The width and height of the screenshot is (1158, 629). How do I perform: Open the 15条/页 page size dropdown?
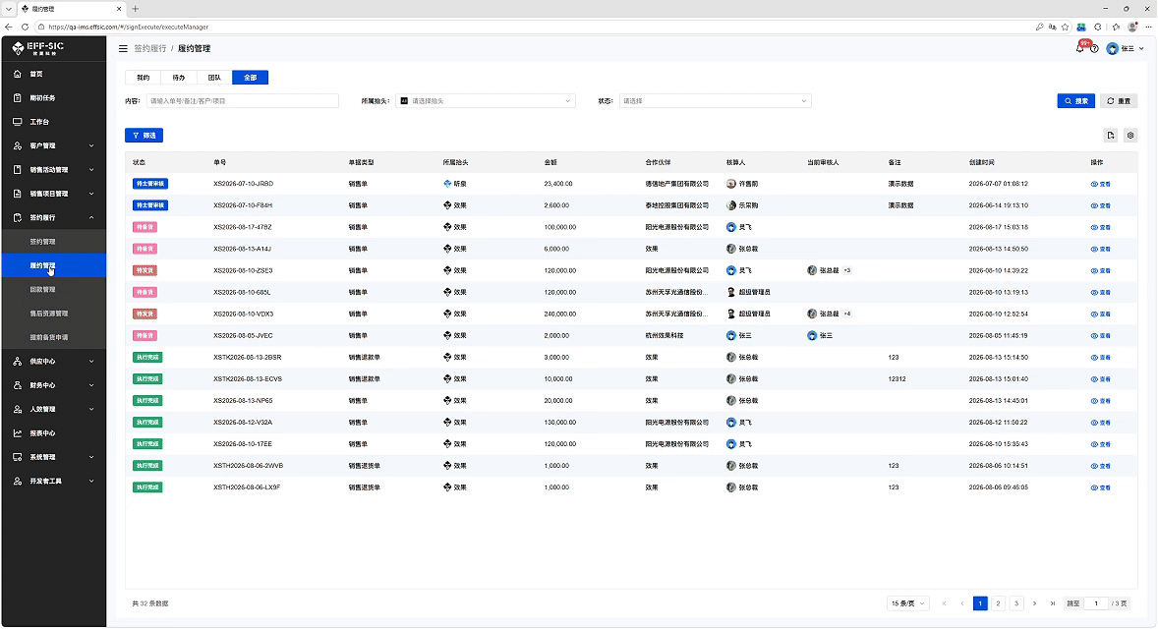coord(907,603)
